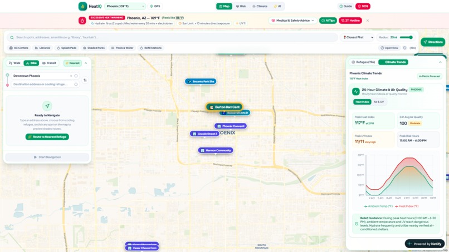
Task: Click Route to Nearest Refuge
Action: [47, 137]
